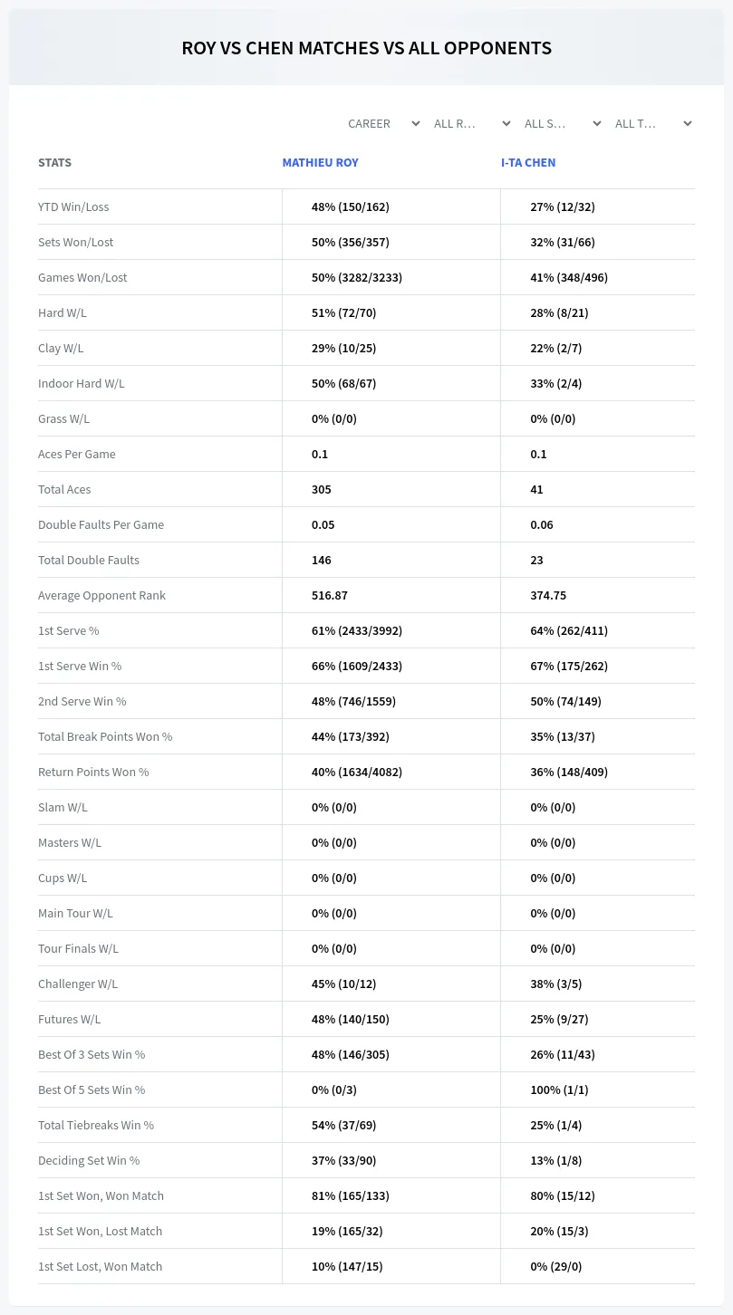
Task: Click Roy's 1st Serve % value
Action: [357, 630]
